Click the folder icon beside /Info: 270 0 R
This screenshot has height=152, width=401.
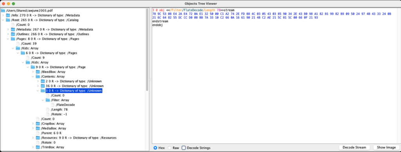(8, 15)
